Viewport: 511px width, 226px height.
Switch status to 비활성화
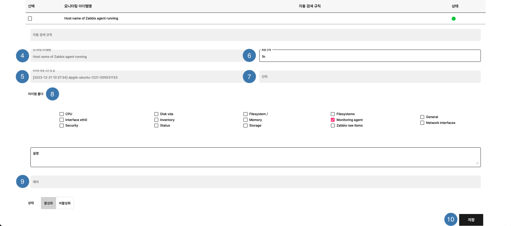(x=65, y=203)
